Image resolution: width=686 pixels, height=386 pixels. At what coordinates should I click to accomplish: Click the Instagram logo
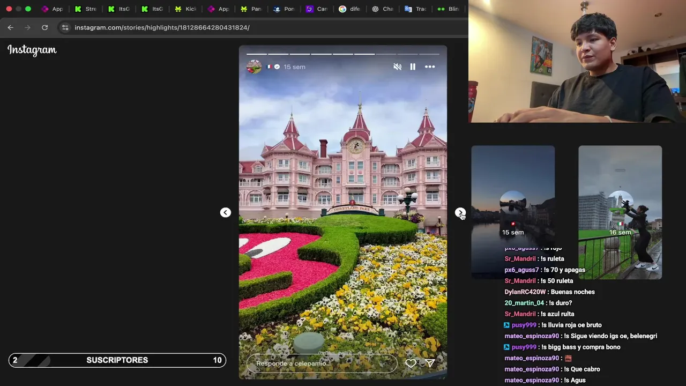pyautogui.click(x=32, y=50)
